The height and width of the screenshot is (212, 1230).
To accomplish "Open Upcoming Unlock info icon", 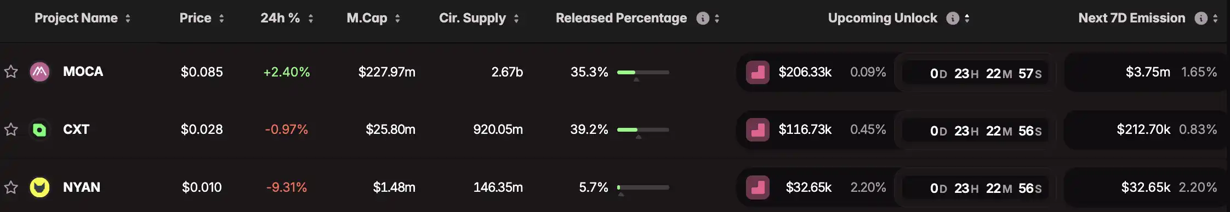I will point(953,18).
